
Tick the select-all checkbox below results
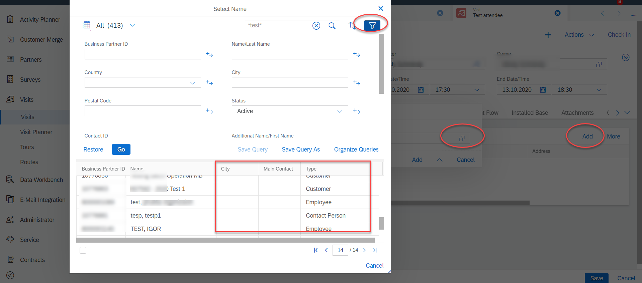(x=83, y=250)
